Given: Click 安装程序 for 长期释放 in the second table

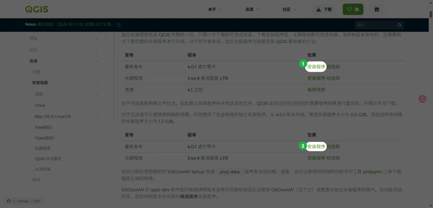Looking at the screenshot, I should (316, 158).
